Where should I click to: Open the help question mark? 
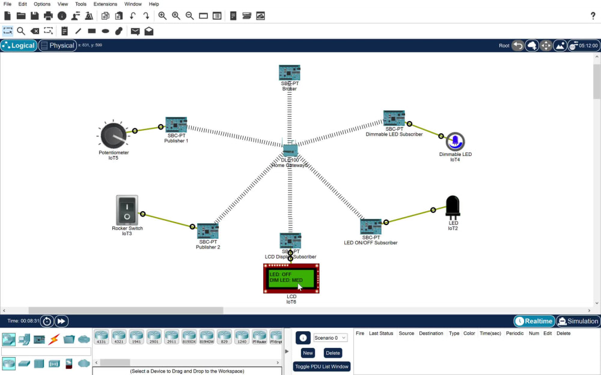pyautogui.click(x=593, y=16)
